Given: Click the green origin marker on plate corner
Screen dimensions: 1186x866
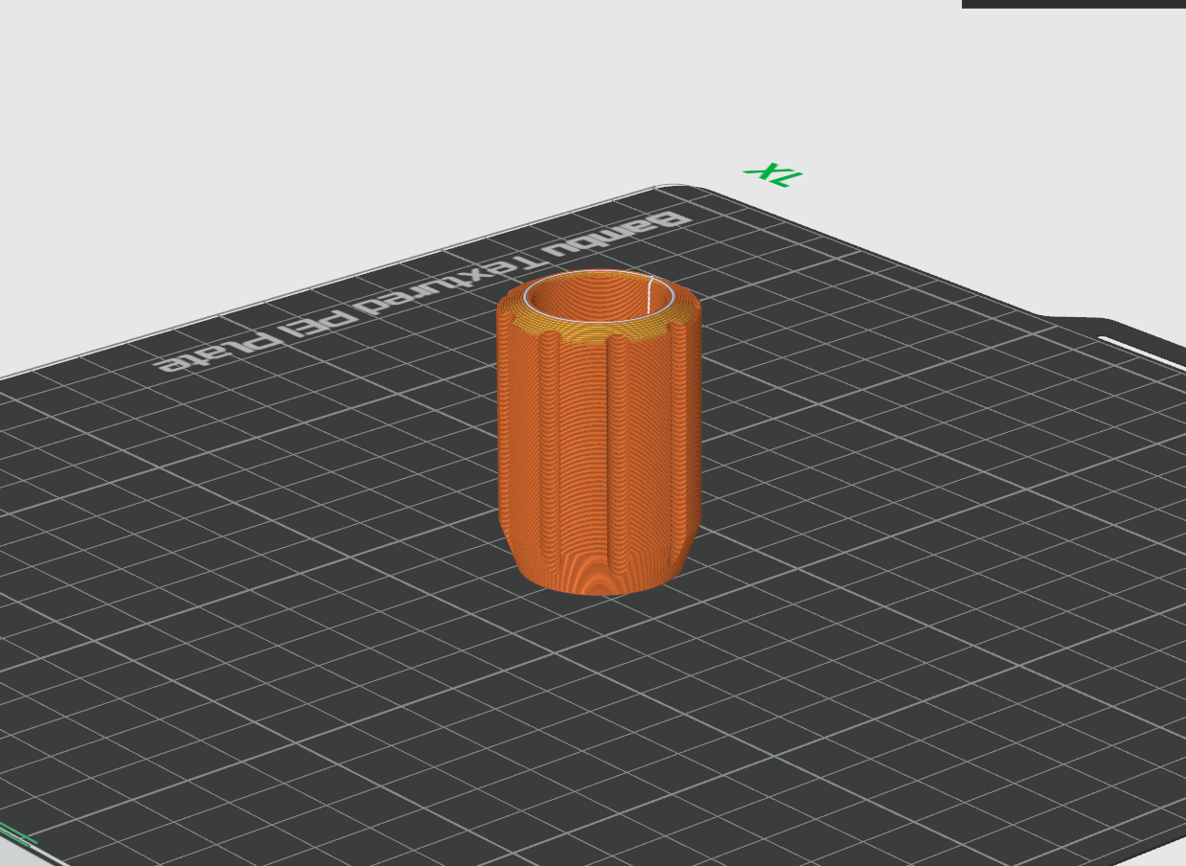Looking at the screenshot, I should 16,833.
